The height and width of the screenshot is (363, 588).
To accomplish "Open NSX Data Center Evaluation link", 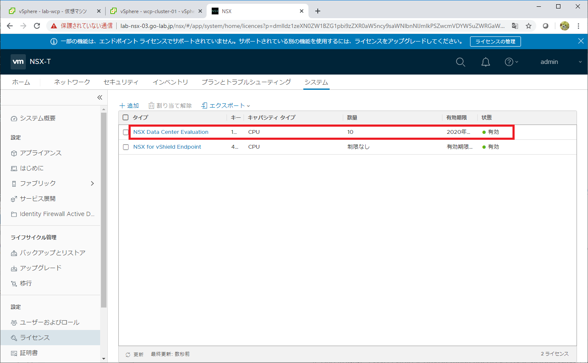I will [x=171, y=132].
